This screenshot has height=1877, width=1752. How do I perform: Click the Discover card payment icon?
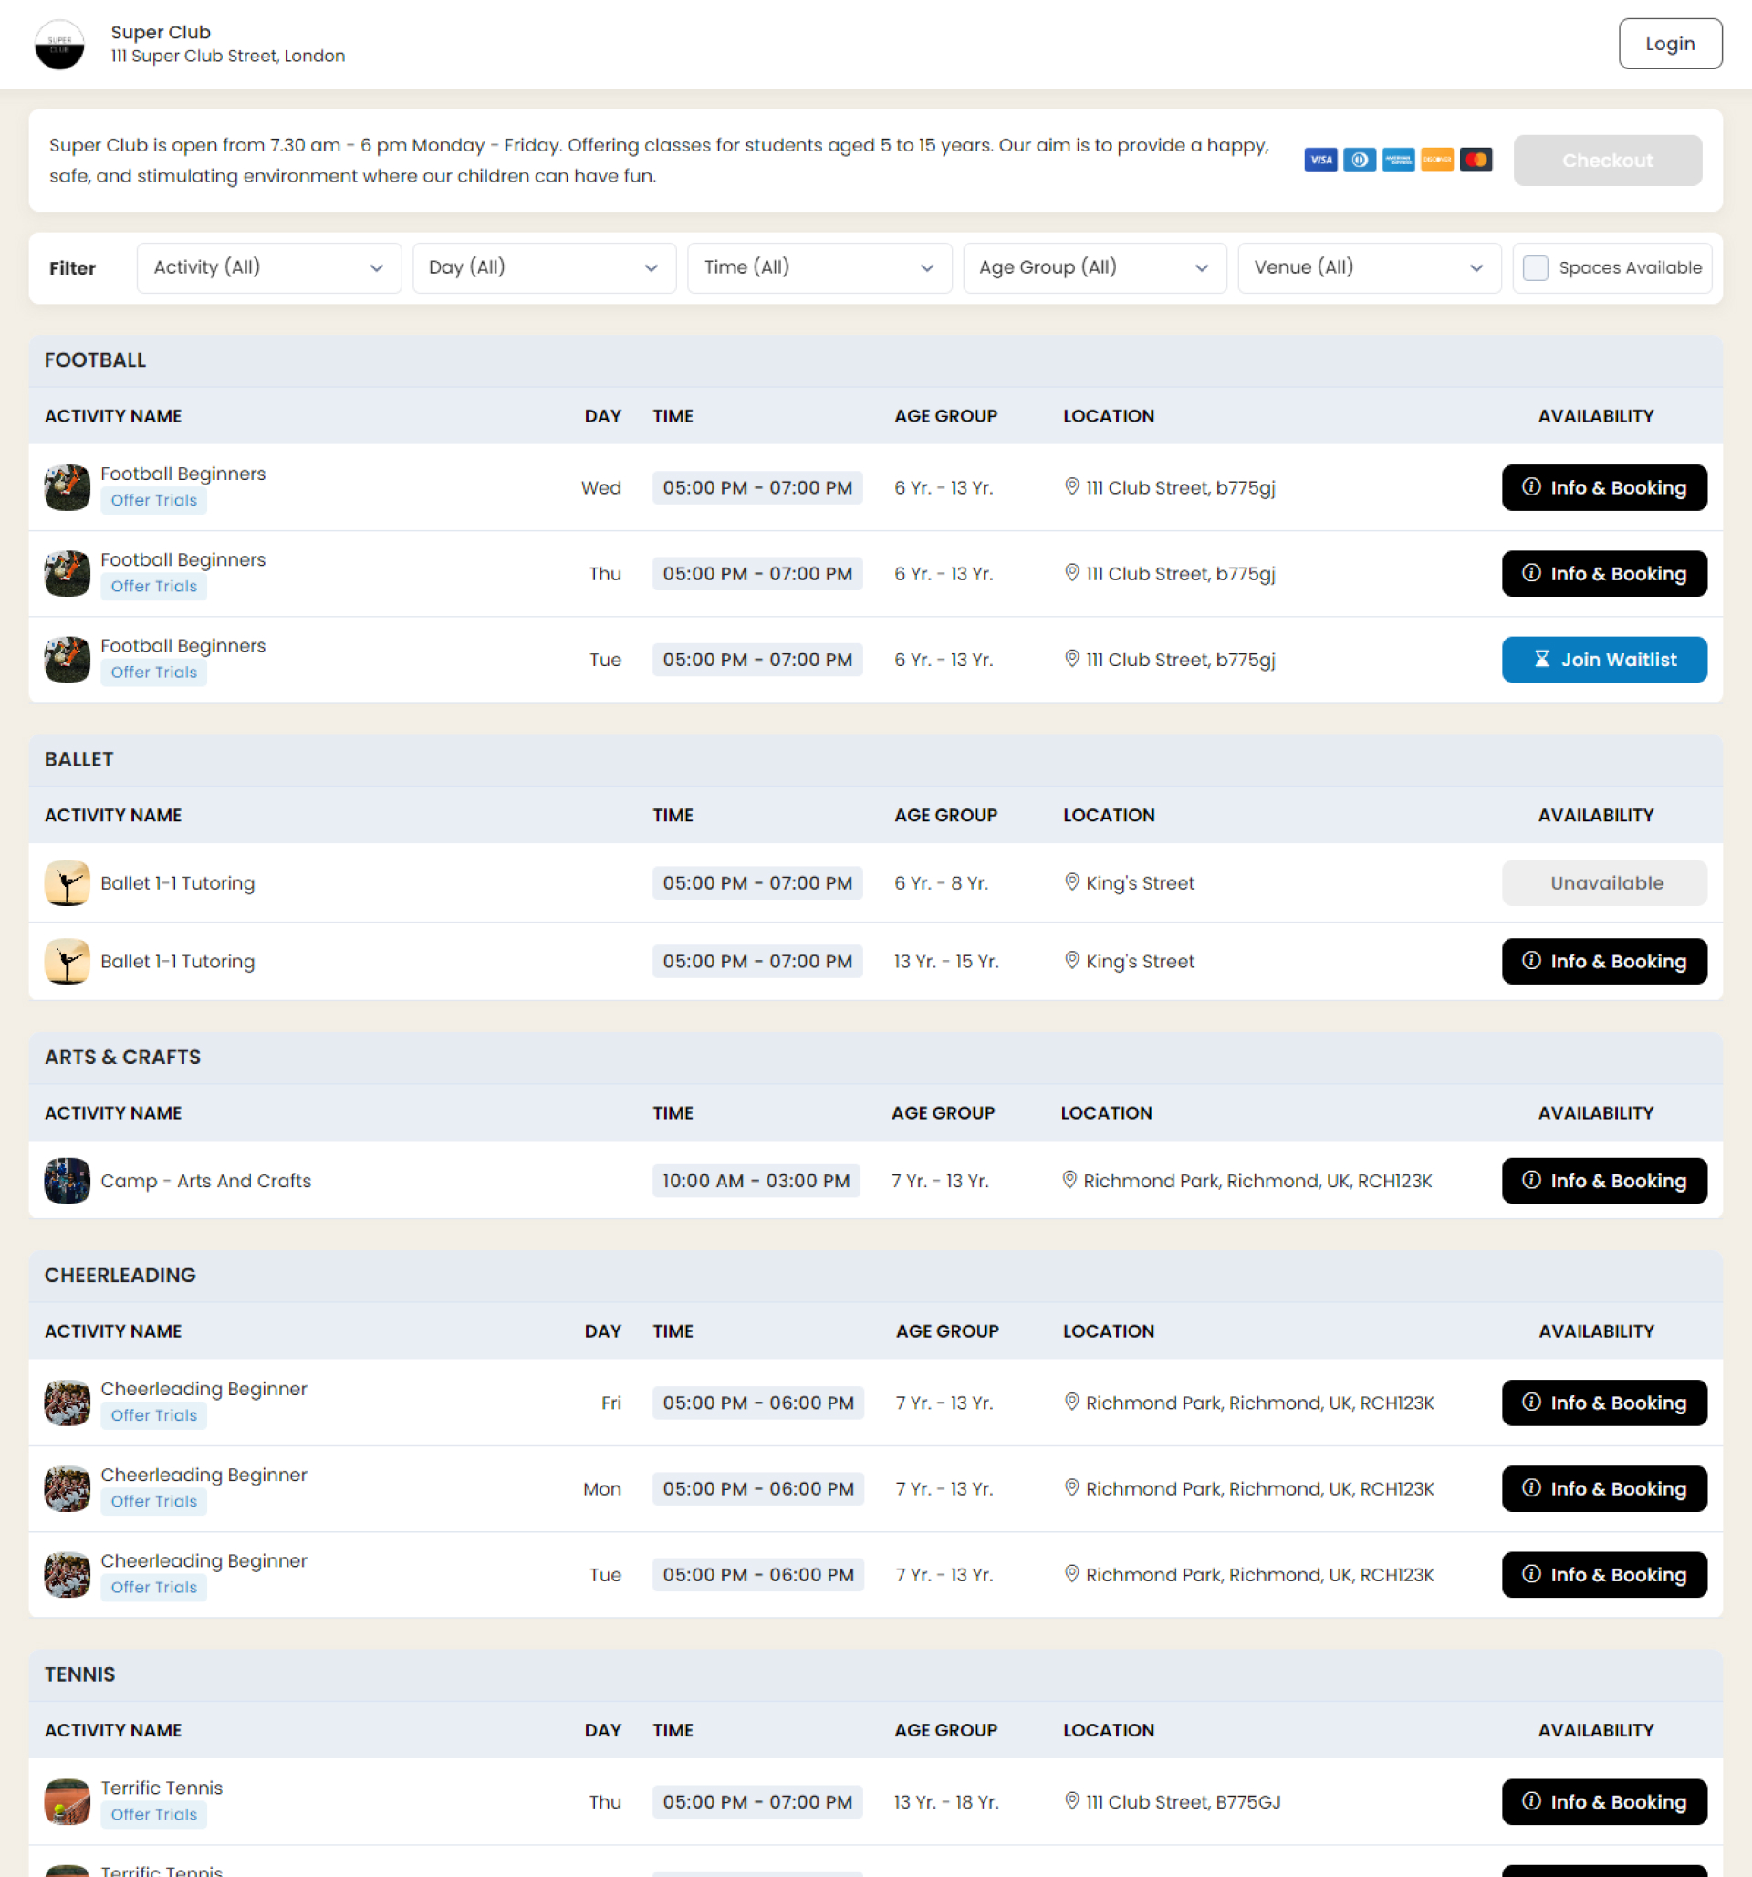[x=1438, y=160]
